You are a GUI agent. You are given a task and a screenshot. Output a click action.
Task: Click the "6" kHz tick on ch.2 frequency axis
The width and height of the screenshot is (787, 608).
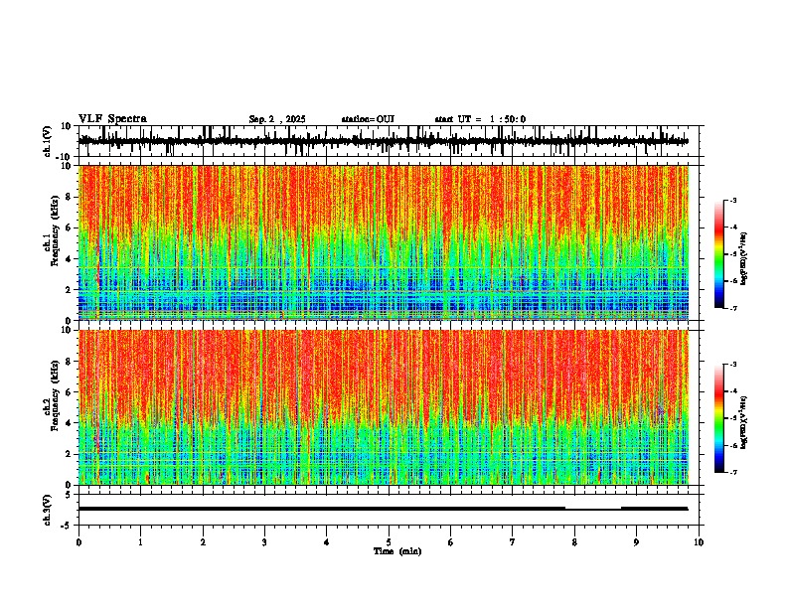(x=70, y=392)
